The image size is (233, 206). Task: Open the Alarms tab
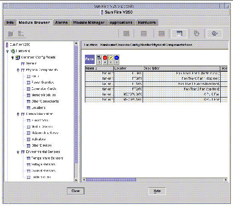pyautogui.click(x=62, y=22)
